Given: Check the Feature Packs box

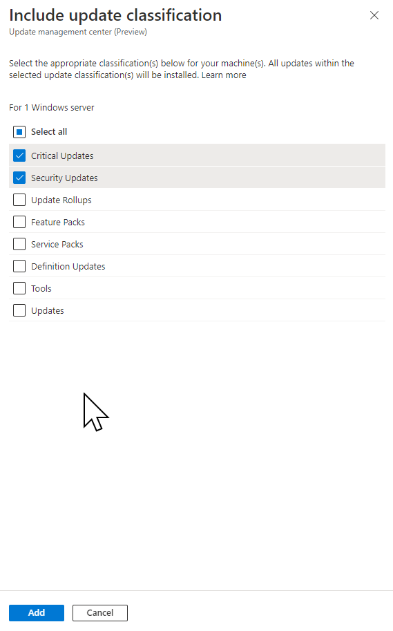Looking at the screenshot, I should tap(19, 222).
